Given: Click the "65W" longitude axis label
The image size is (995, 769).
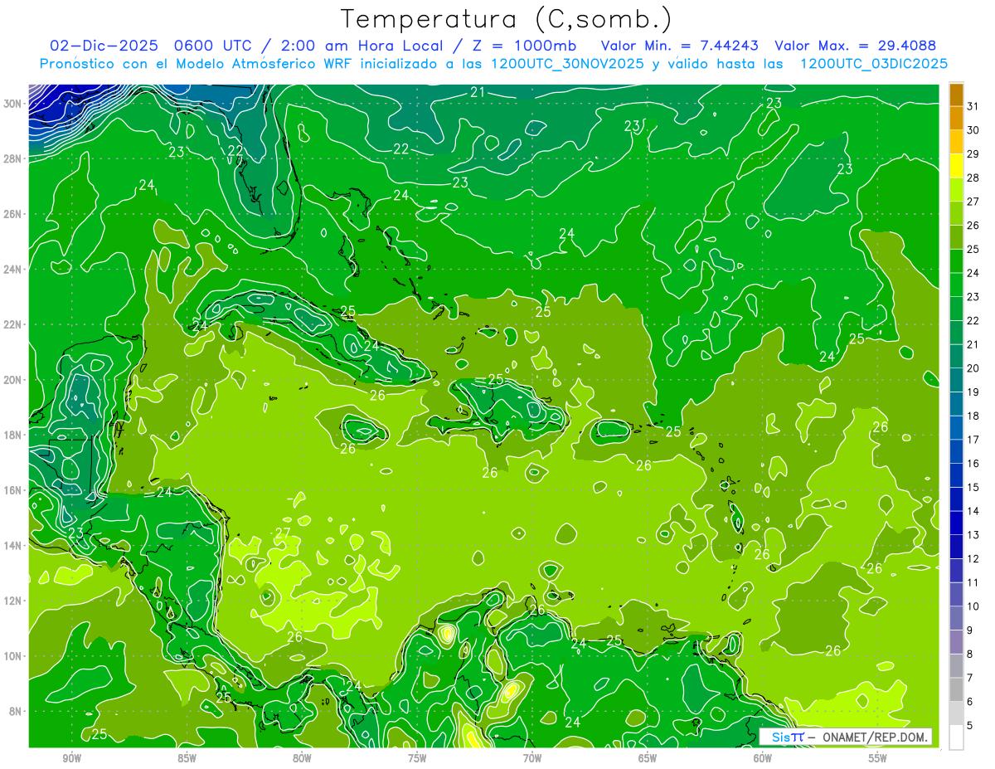Looking at the screenshot, I should (648, 758).
